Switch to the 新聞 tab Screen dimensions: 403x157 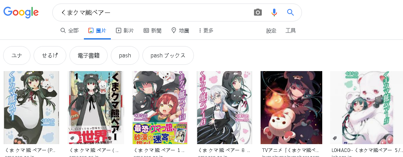click(153, 30)
